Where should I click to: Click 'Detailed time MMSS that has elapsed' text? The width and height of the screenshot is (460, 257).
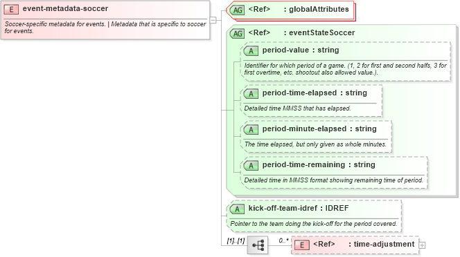click(297, 108)
